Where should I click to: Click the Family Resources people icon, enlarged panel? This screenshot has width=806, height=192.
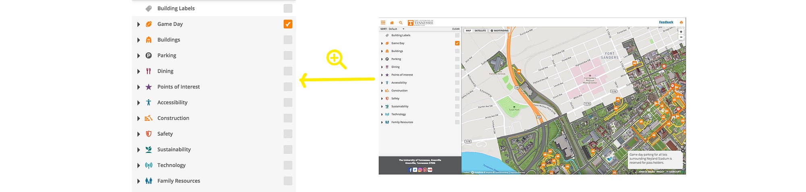tap(149, 181)
